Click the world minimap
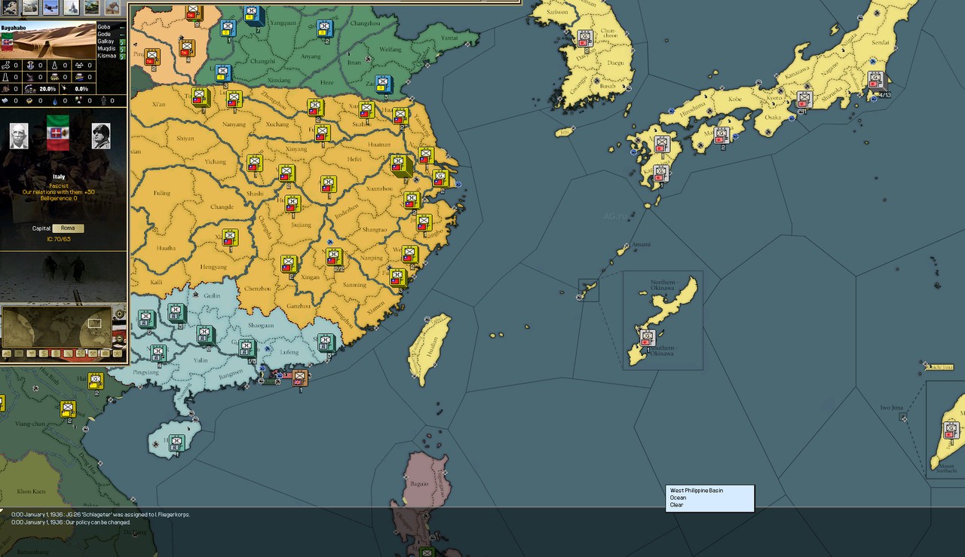This screenshot has width=965, height=557. 57,326
